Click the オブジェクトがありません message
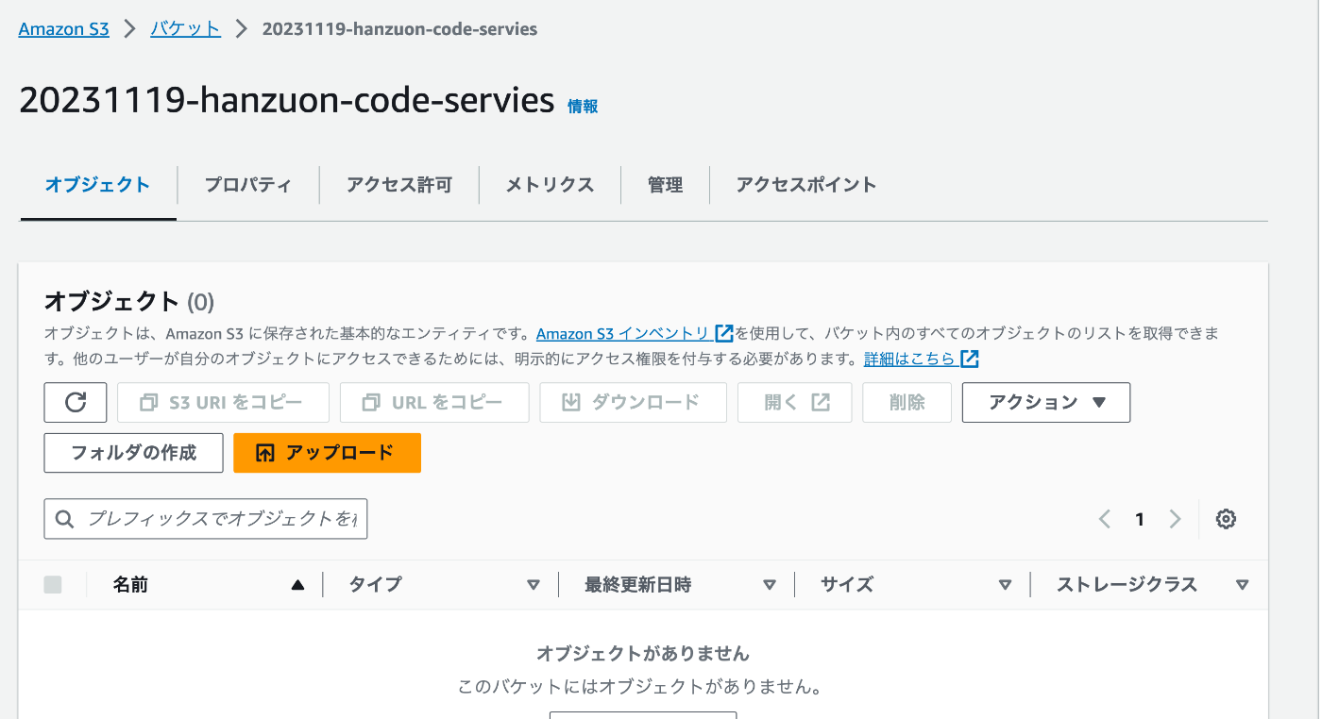1322x719 pixels. click(x=643, y=653)
